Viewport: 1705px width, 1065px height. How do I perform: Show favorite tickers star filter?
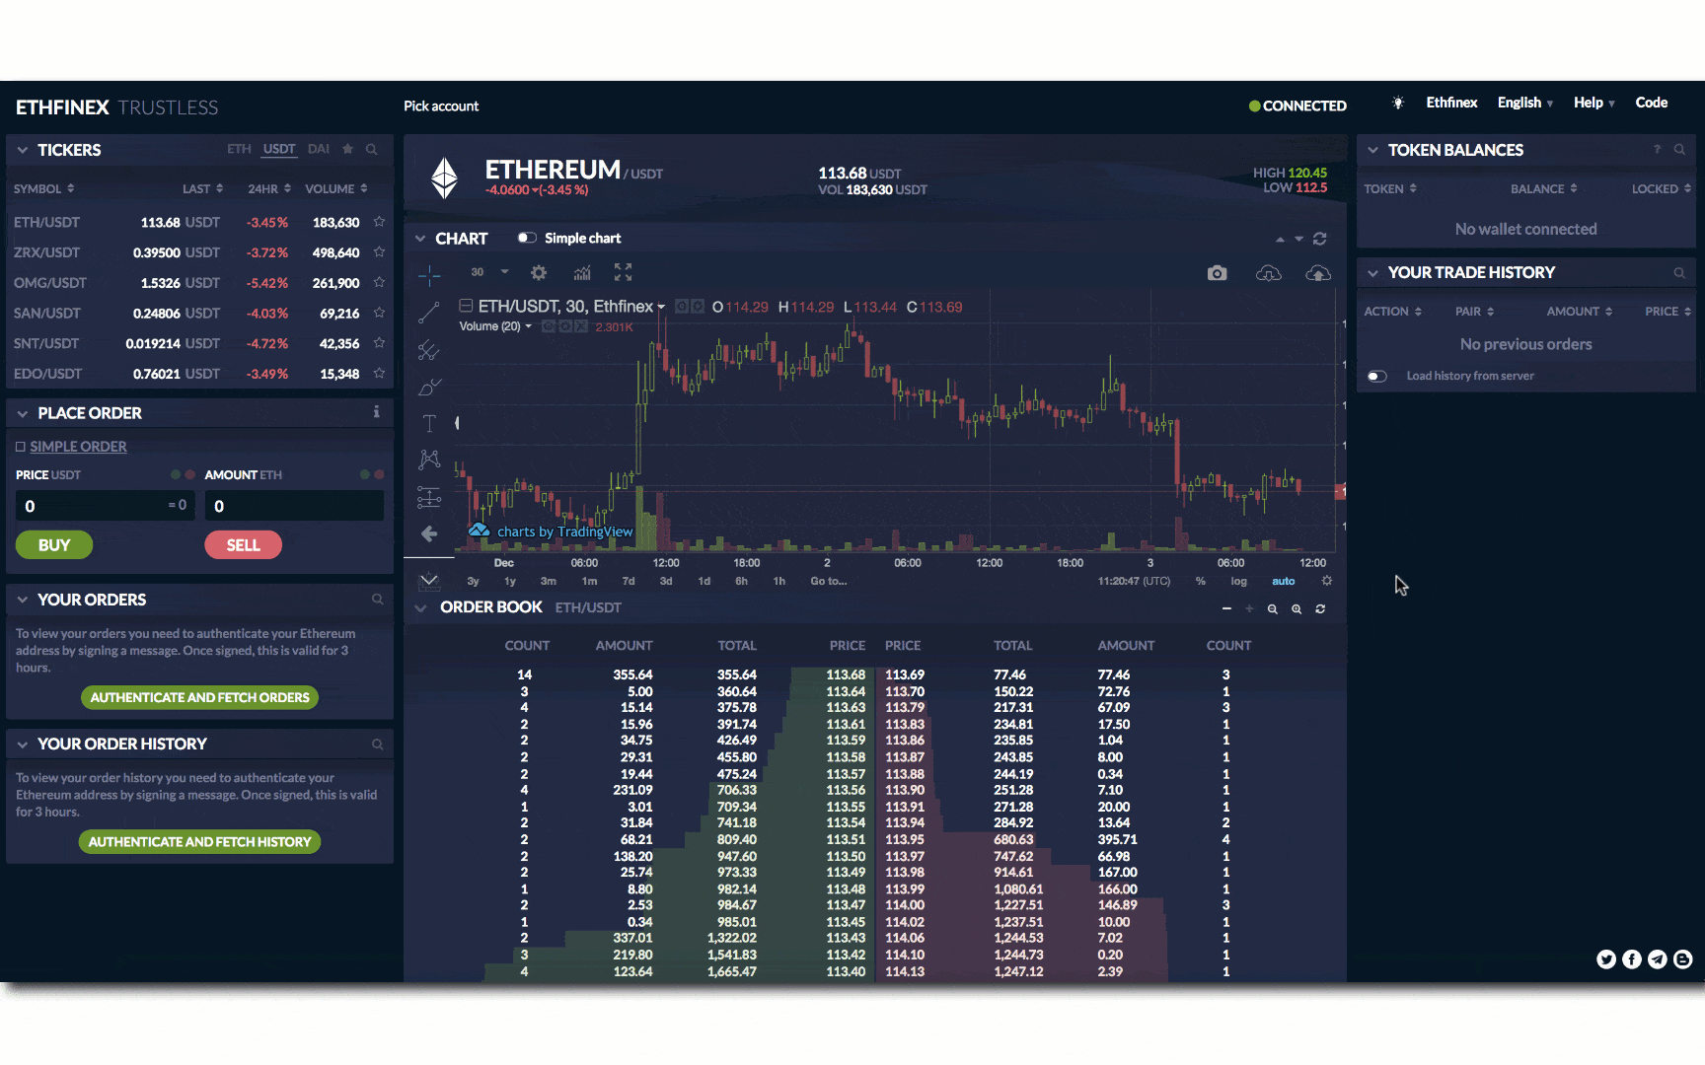tap(347, 149)
